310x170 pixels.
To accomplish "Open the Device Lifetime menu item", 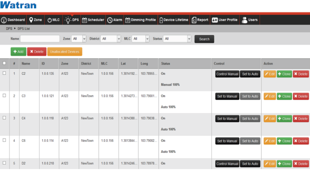I will coord(174,20).
